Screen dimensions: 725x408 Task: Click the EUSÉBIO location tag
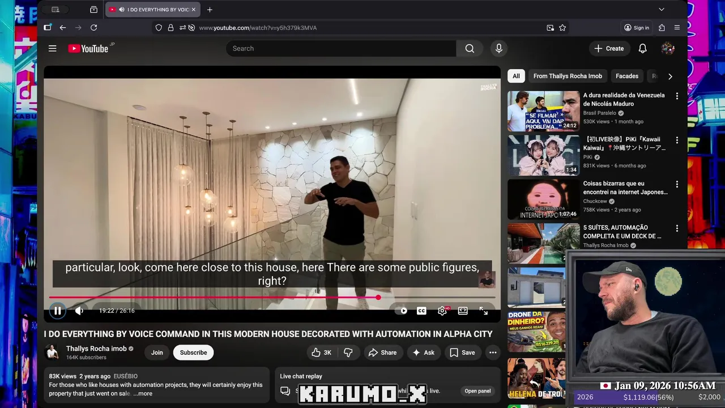click(125, 376)
